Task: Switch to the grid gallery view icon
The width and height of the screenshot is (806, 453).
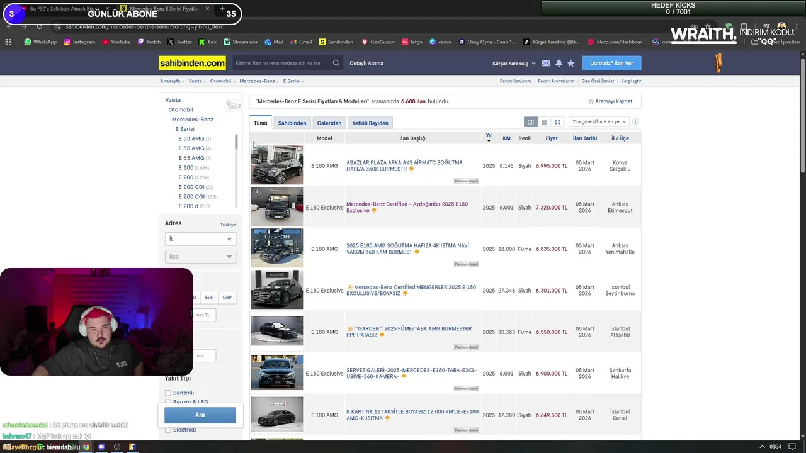Action: pos(557,122)
